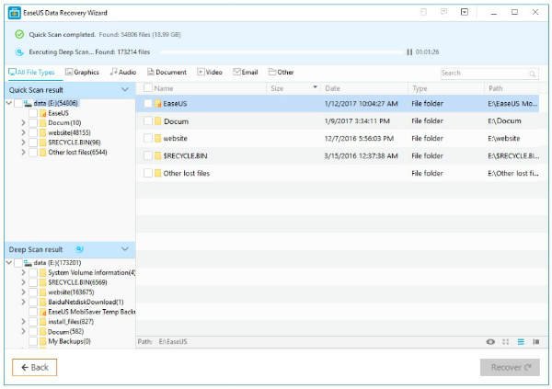Sort by Name column header

click(x=164, y=88)
